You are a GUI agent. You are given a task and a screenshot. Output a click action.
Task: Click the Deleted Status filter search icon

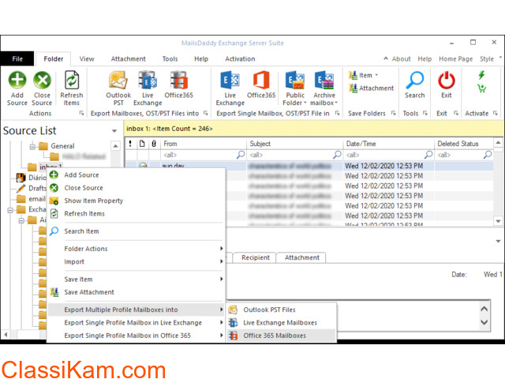[488, 155]
